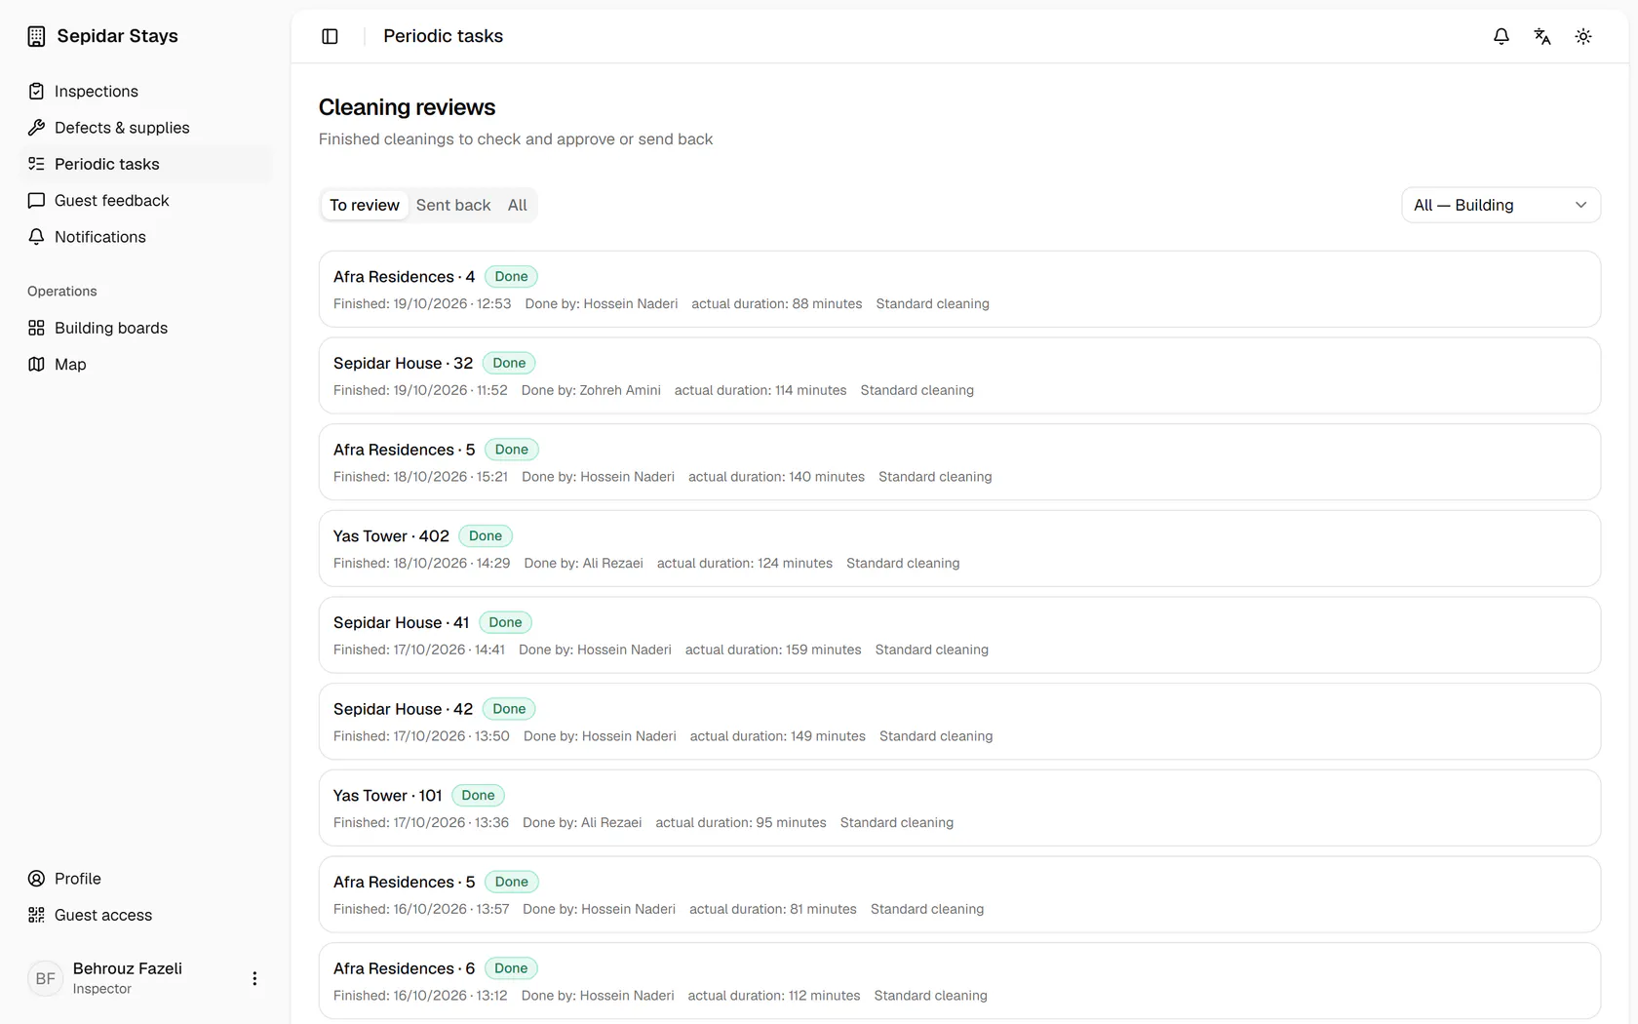1638x1024 pixels.
Task: Click the language translate icon
Action: point(1542,36)
